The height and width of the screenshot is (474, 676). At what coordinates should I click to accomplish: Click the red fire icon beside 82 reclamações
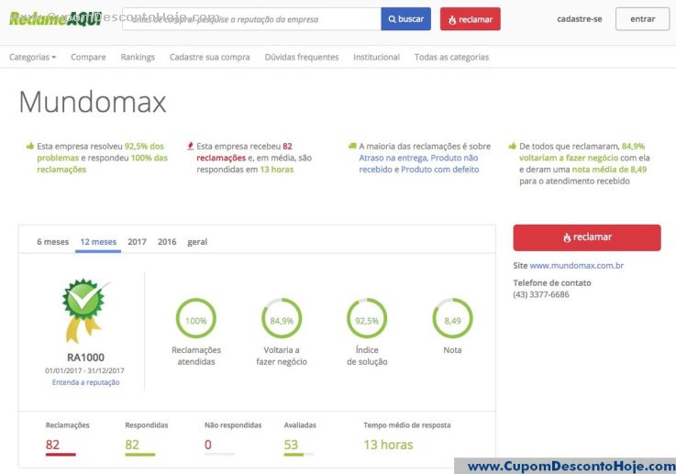tap(190, 146)
